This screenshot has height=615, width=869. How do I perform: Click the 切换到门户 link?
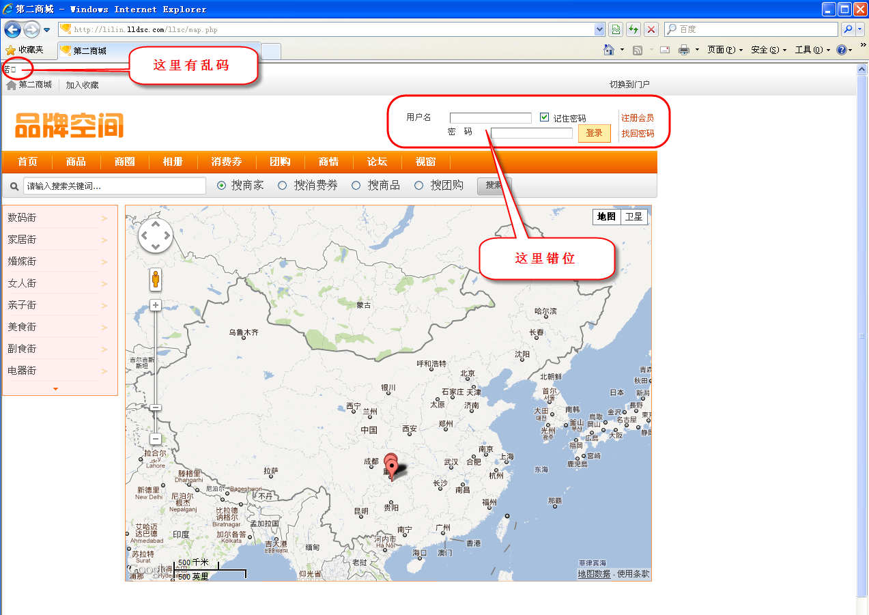tap(629, 85)
